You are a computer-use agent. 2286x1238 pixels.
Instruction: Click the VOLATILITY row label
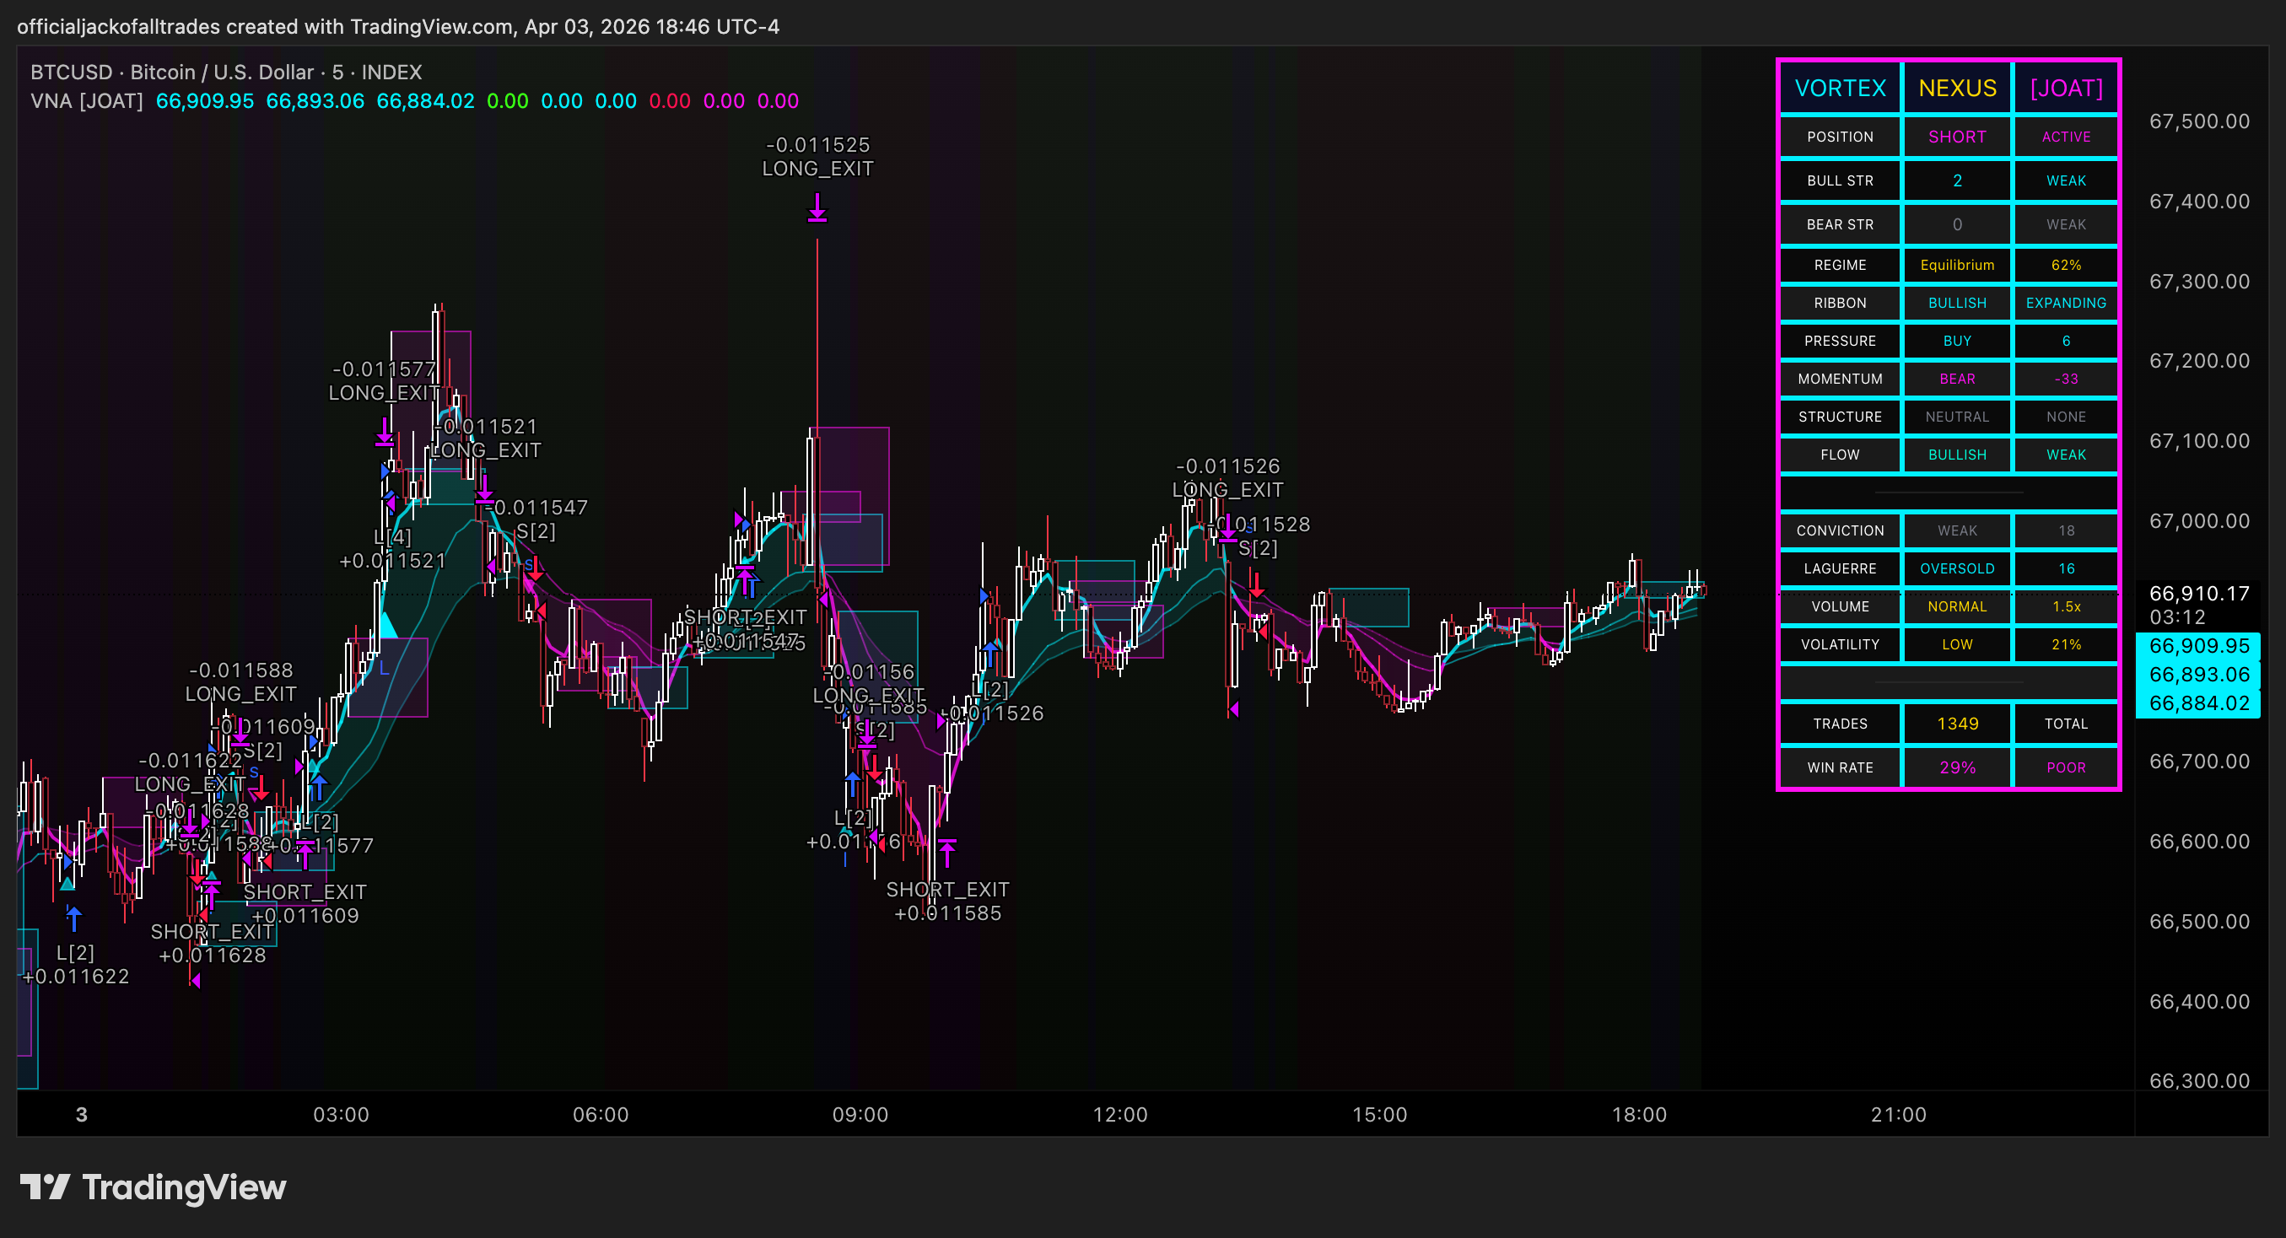pos(1840,645)
